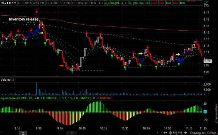Click the Volume study label
The height and width of the screenshot is (135, 218).
(x=6, y=80)
